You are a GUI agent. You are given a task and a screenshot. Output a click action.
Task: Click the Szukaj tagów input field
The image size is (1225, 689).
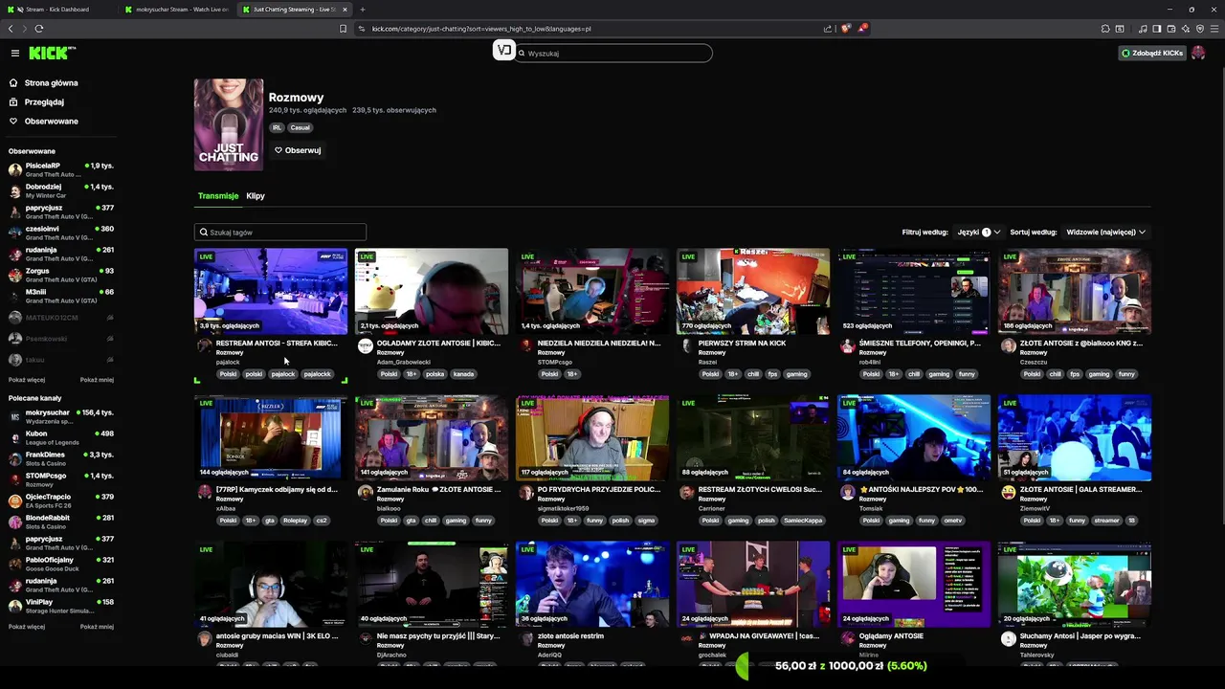click(x=280, y=233)
